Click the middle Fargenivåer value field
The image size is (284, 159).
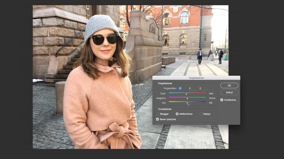[x=190, y=88]
